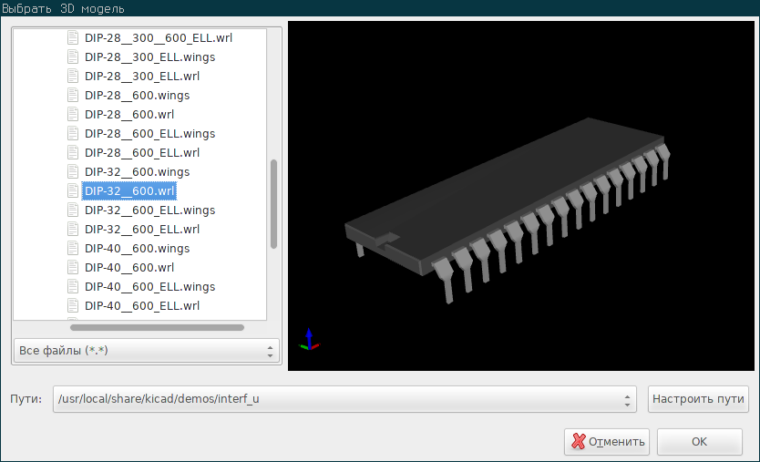Click file icon next to DIP-28__600.wrl
This screenshot has height=462, width=760.
[x=73, y=115]
